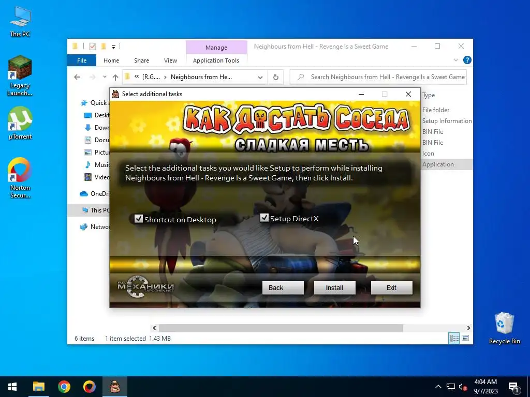530x397 pixels.
Task: Refresh the current folder view
Action: (276, 78)
